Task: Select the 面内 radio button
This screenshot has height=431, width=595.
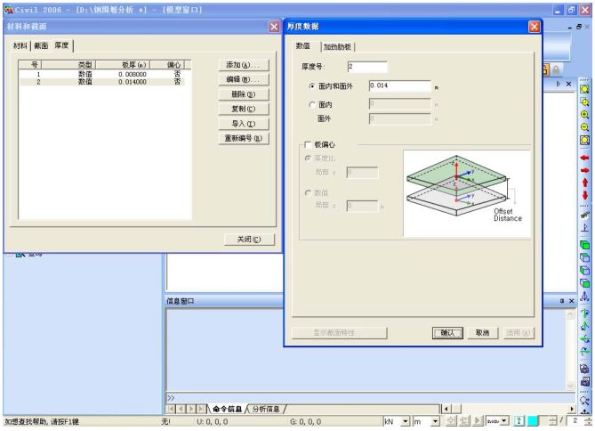Action: coord(312,104)
